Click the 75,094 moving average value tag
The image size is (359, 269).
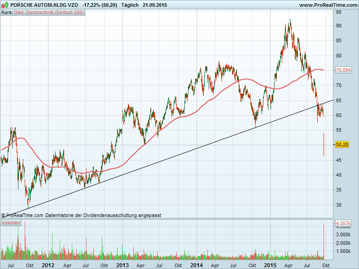[343, 70]
